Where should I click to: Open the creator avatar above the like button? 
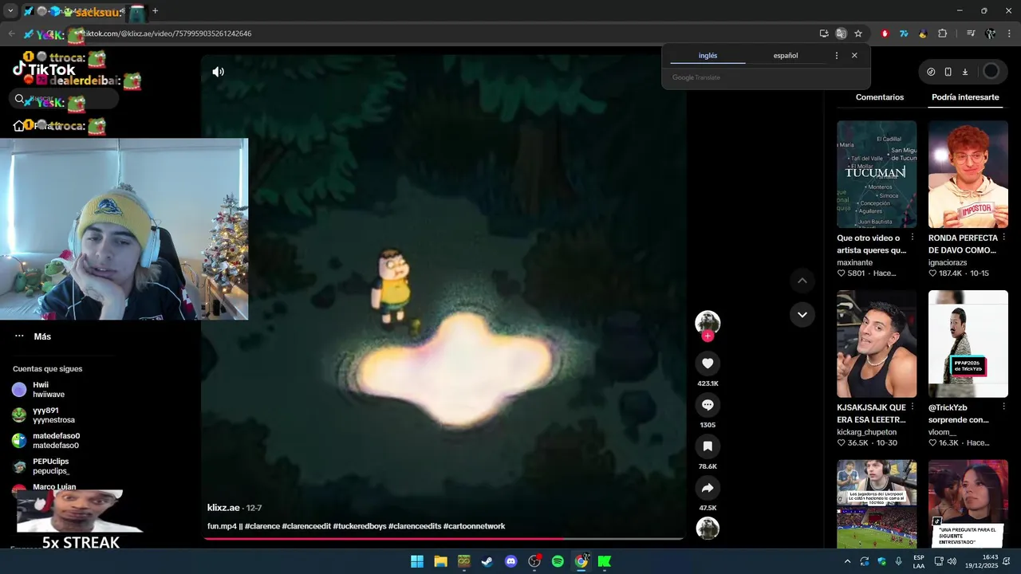click(x=708, y=322)
